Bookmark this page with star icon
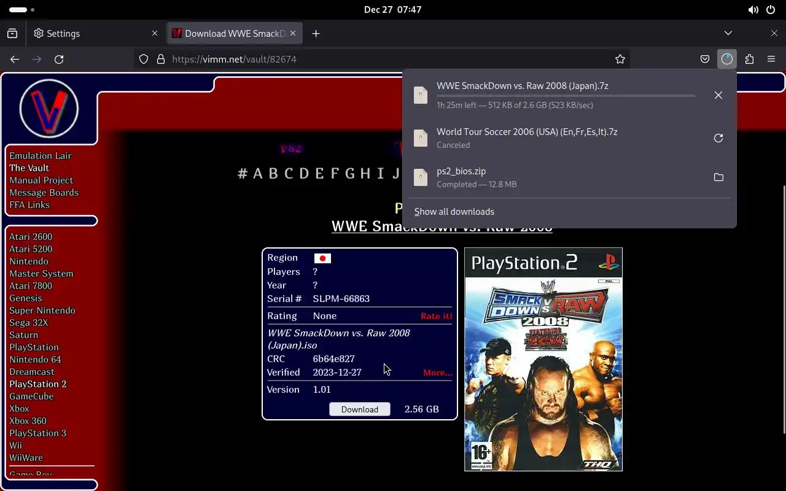The height and width of the screenshot is (491, 786). tap(620, 59)
